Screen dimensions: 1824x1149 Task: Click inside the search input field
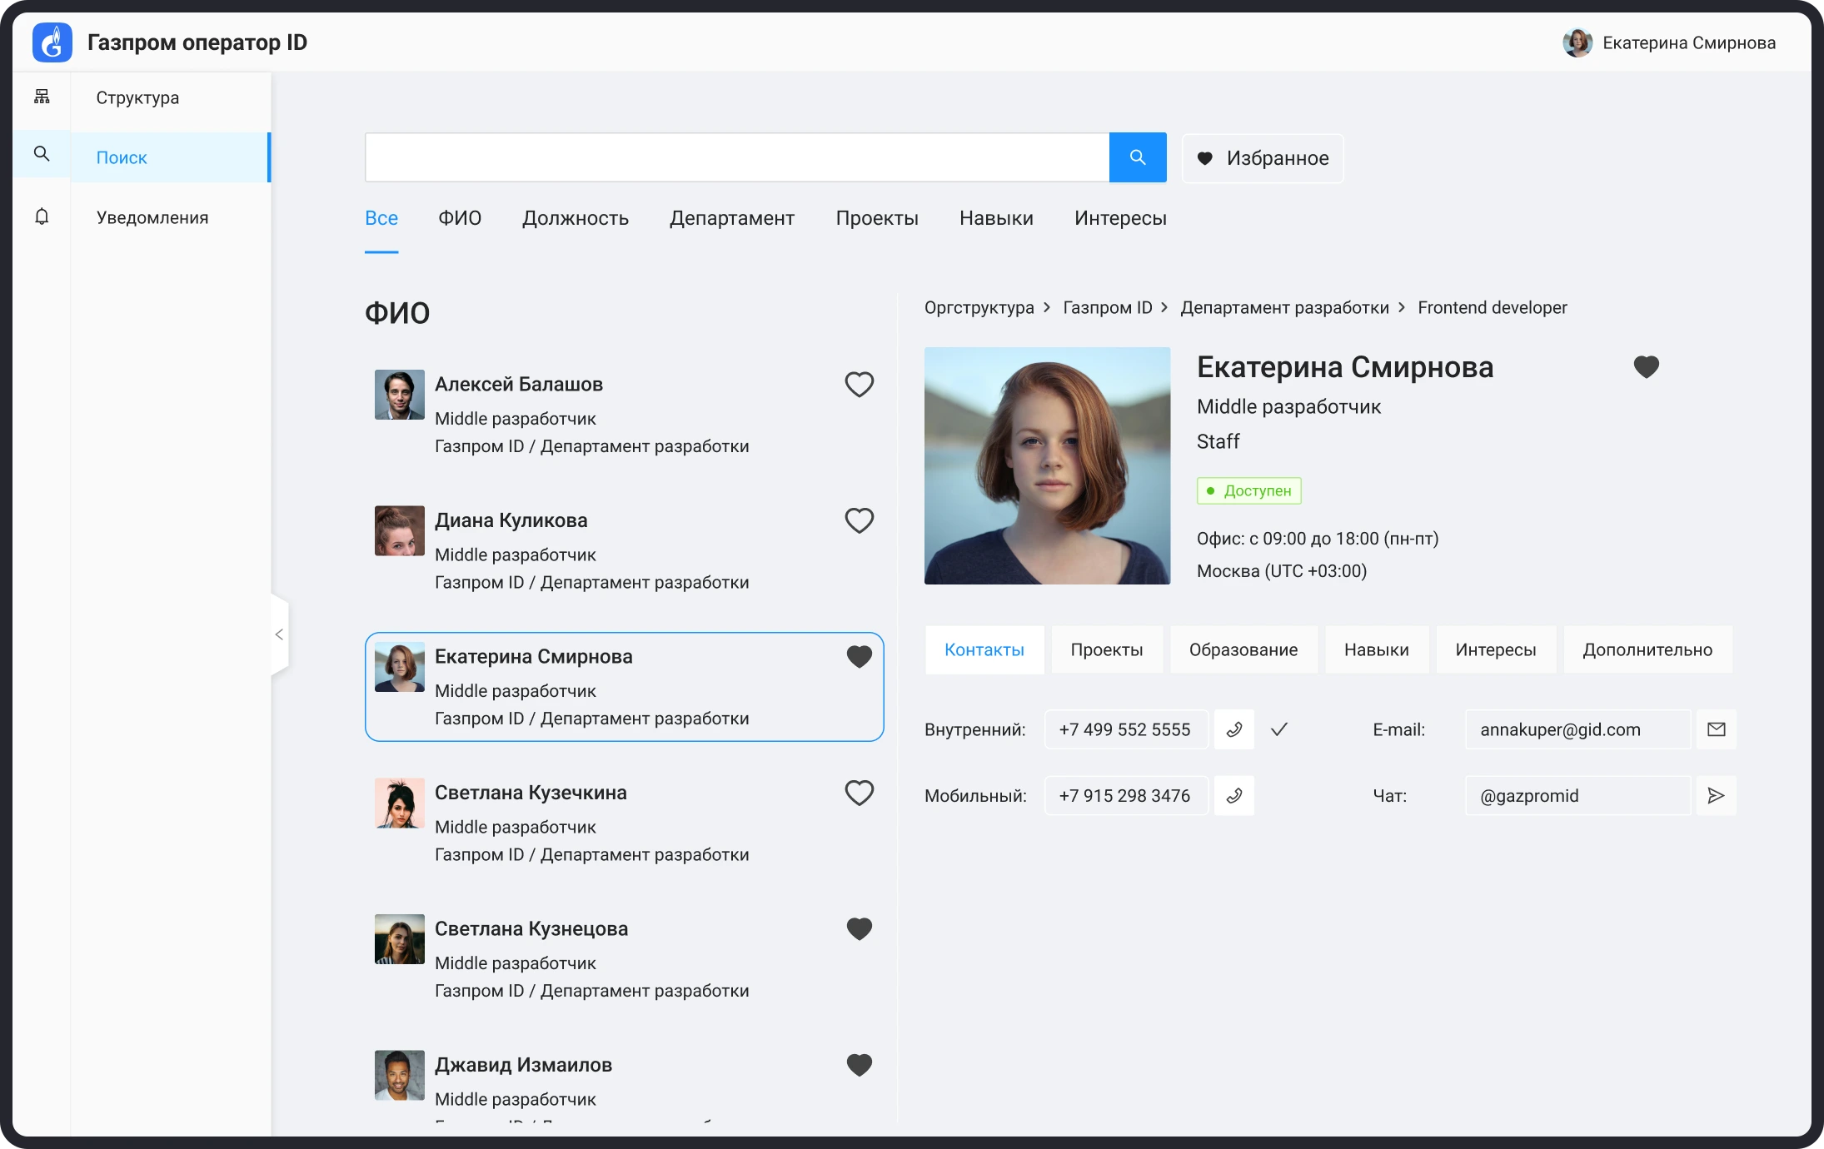(737, 157)
